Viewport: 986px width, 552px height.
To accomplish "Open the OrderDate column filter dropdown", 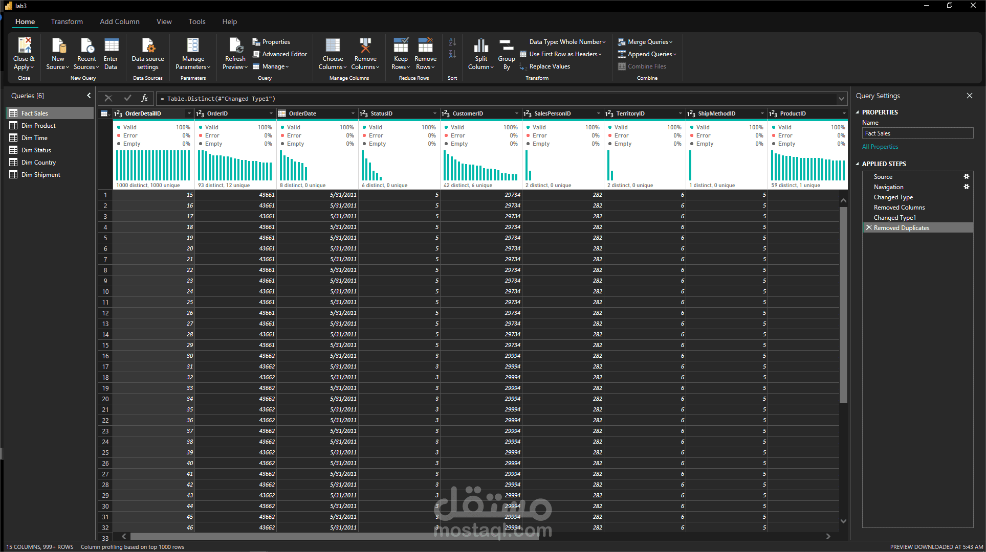I will (353, 113).
